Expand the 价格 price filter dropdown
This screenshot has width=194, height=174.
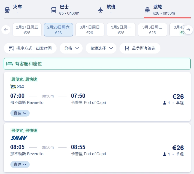pos(71,48)
